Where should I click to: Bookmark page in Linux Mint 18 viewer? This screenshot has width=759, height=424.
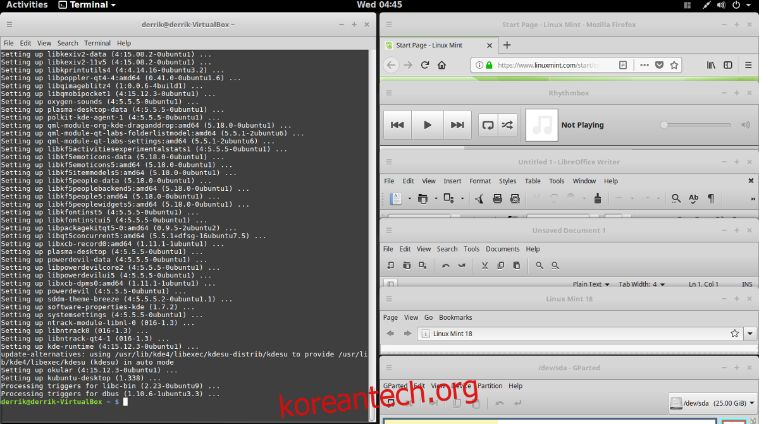pyautogui.click(x=734, y=333)
